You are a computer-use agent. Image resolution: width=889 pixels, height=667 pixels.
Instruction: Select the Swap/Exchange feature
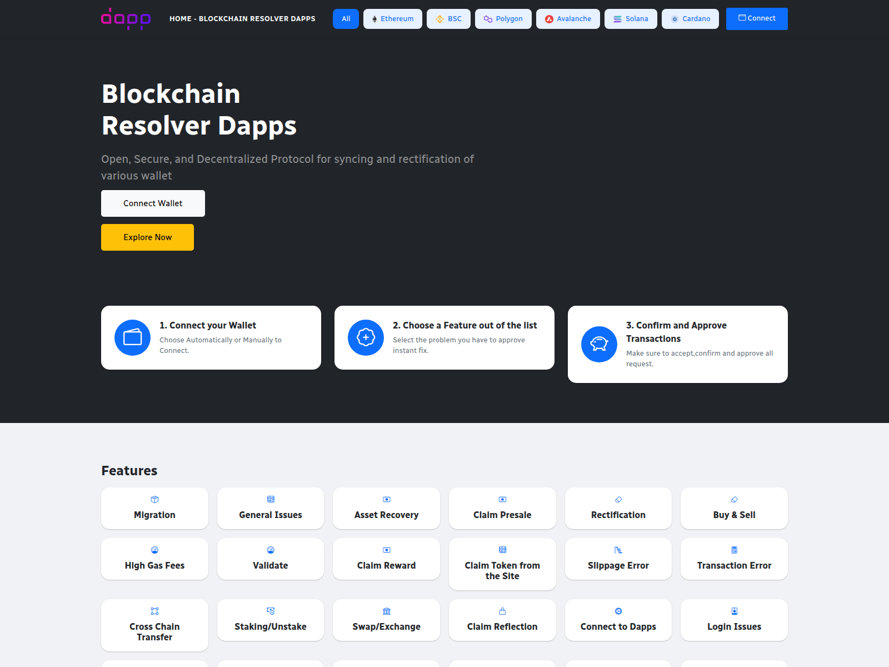pyautogui.click(x=387, y=620)
